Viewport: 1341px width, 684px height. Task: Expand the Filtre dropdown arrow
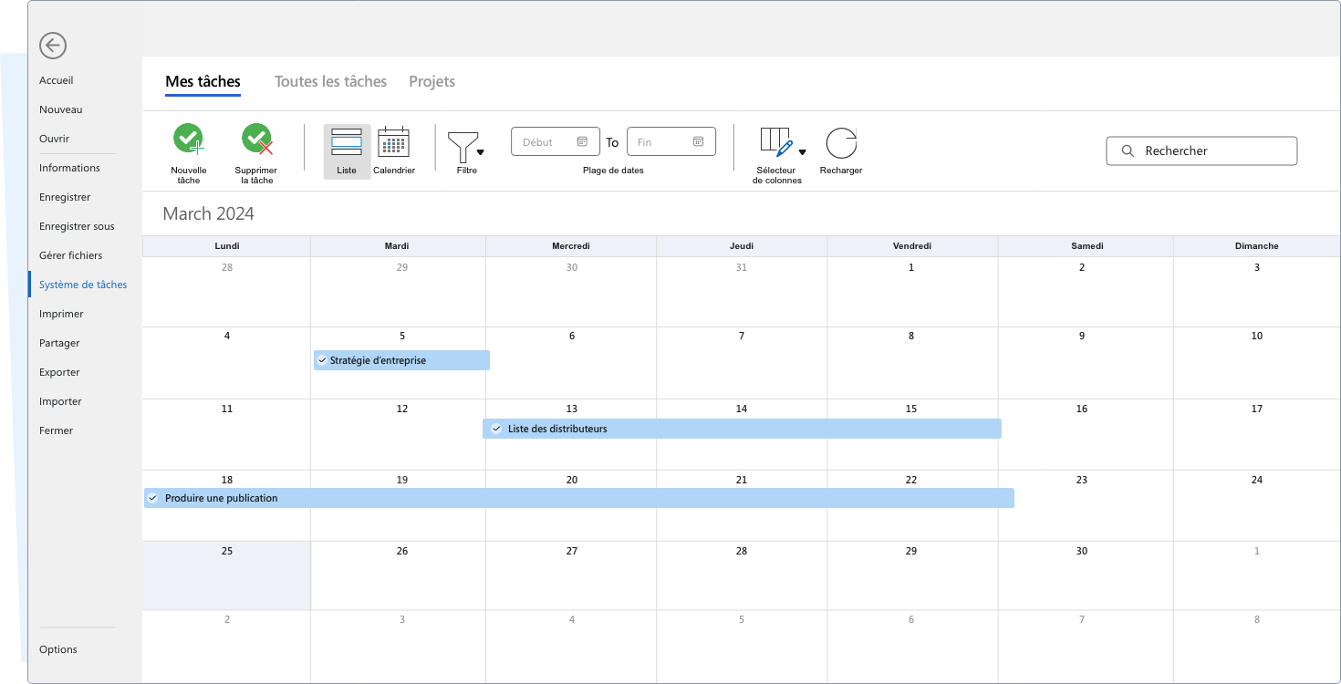coord(481,152)
